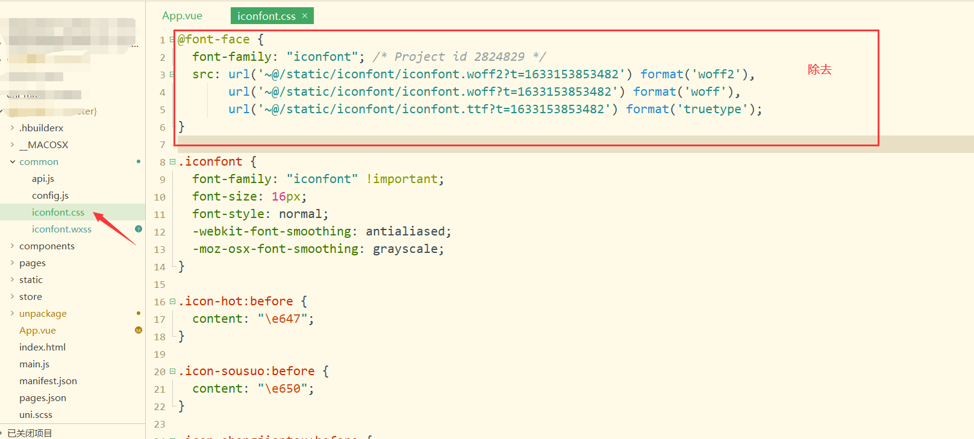Click the iconfont.woff2 url on line 3
The width and height of the screenshot is (974, 439).
(430, 74)
